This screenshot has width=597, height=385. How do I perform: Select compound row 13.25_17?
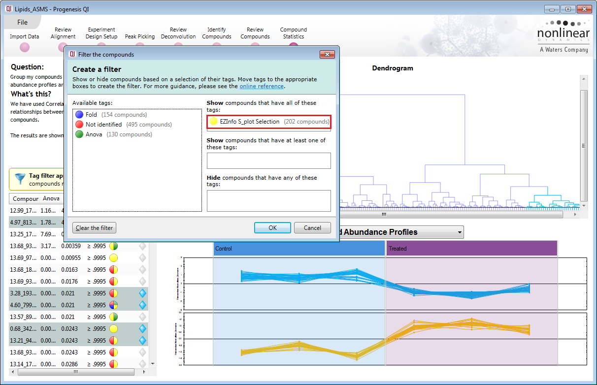click(x=35, y=234)
